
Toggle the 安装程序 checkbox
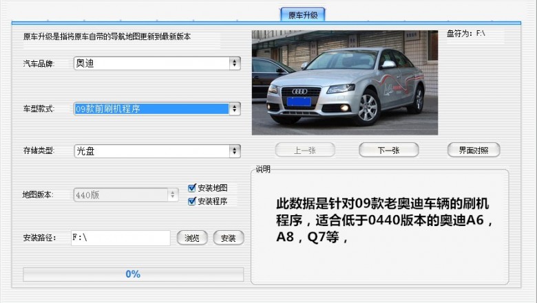(192, 201)
